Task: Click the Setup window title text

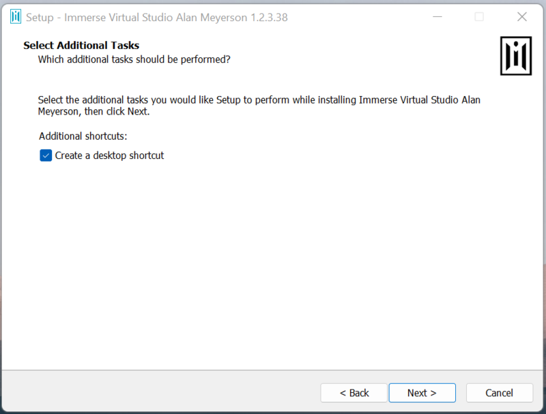Action: [x=157, y=17]
